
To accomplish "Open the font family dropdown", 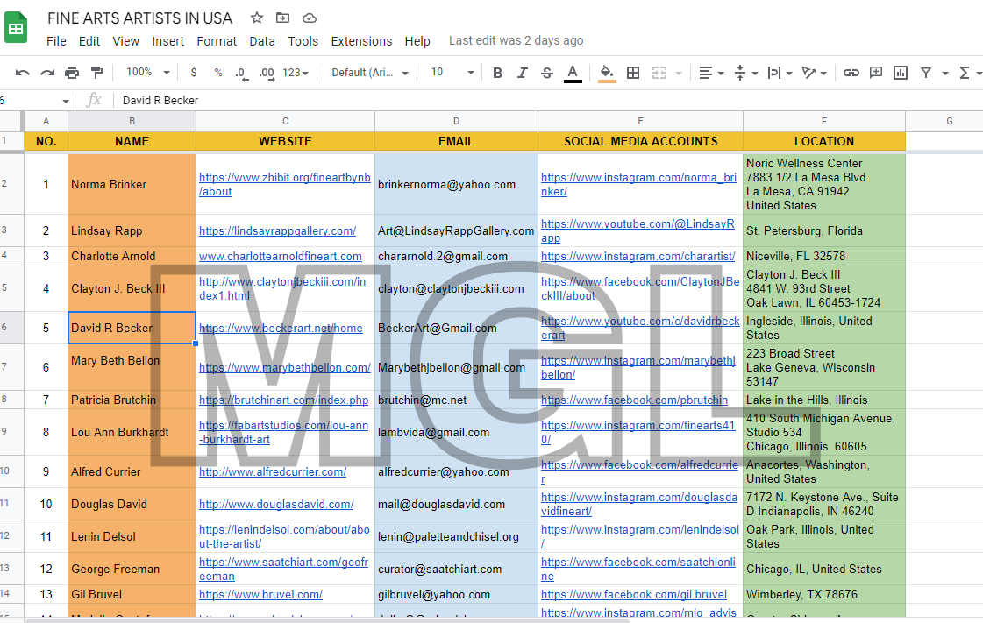I will click(x=370, y=73).
